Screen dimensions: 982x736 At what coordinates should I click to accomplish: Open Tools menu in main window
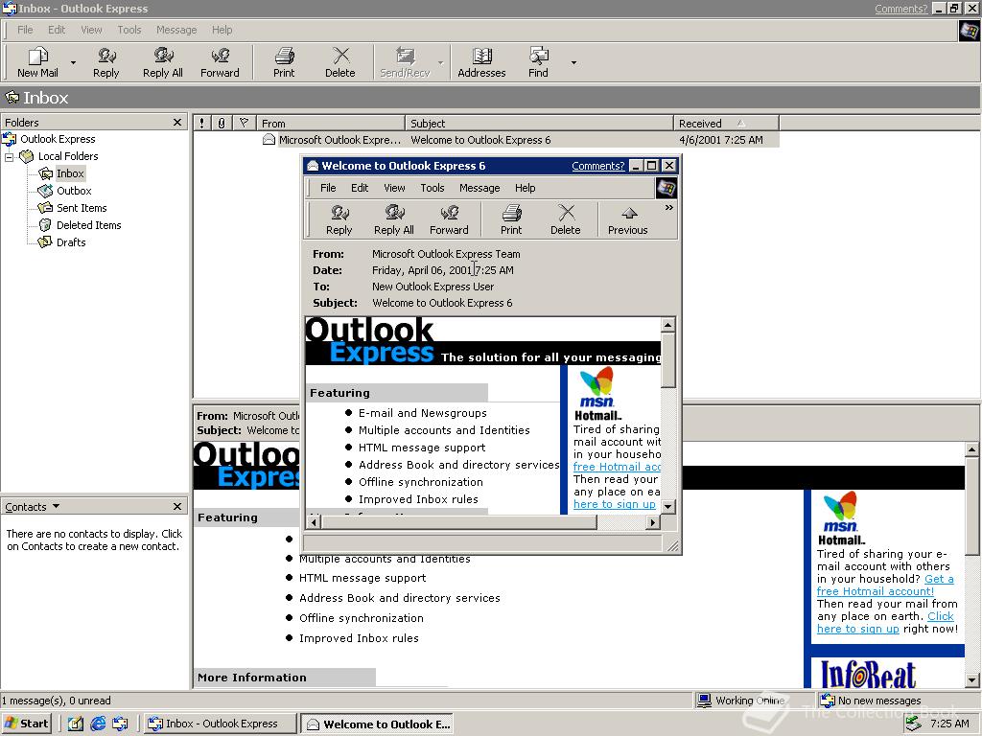click(129, 30)
